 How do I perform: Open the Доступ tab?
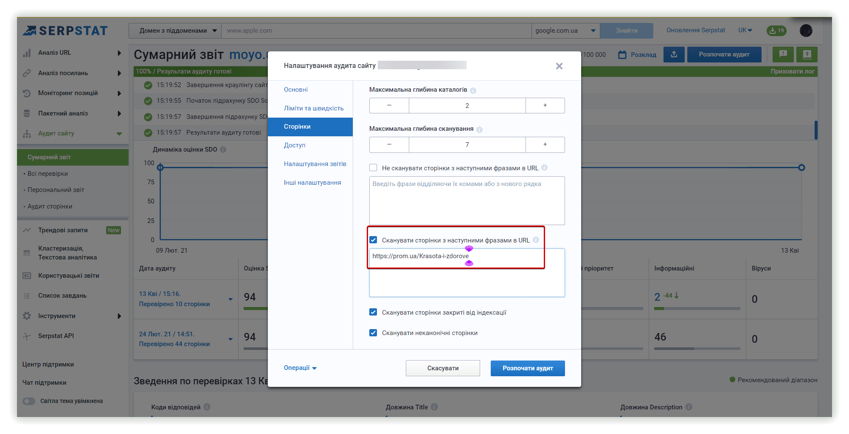tap(295, 145)
